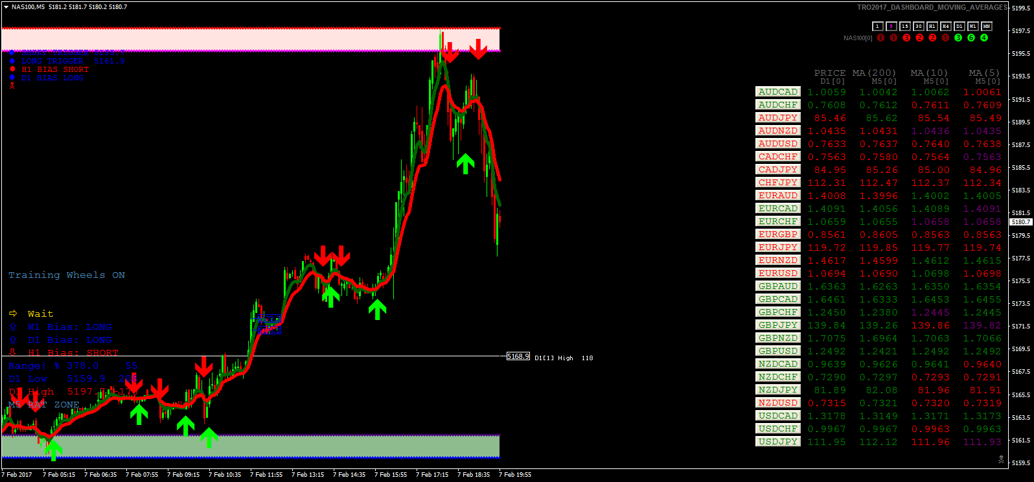Click the blue dot beside LONG TRIGGER 5161.9
1034x482 pixels.
pyautogui.click(x=12, y=61)
